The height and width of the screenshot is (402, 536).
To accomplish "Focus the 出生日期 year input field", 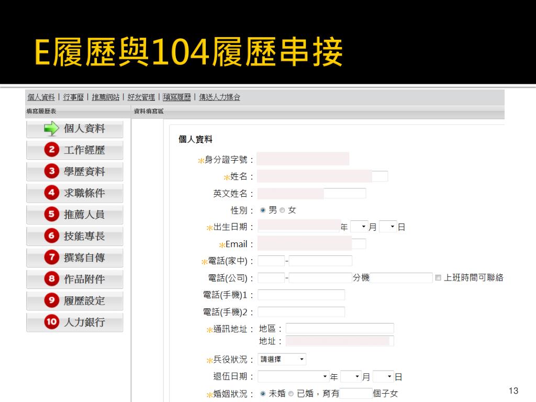I will click(299, 226).
